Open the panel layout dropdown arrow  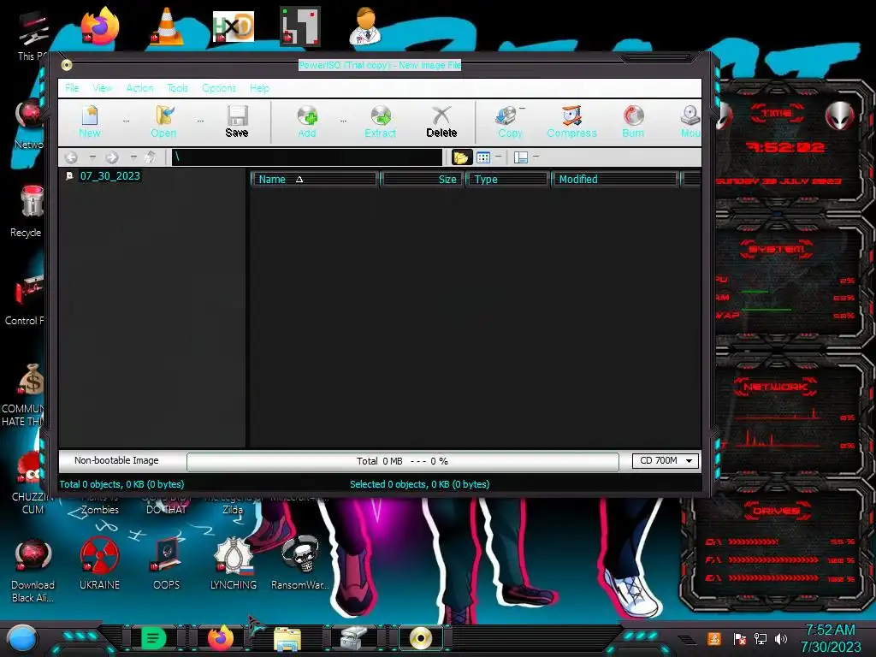[536, 157]
